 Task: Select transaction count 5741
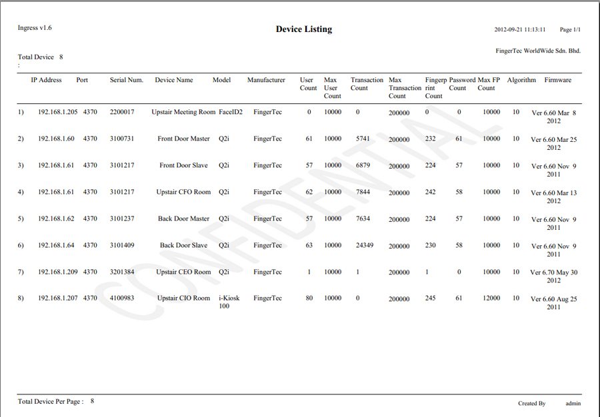pos(363,139)
